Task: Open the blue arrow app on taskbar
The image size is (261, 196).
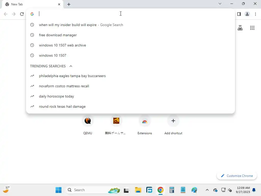Action: [149, 190]
